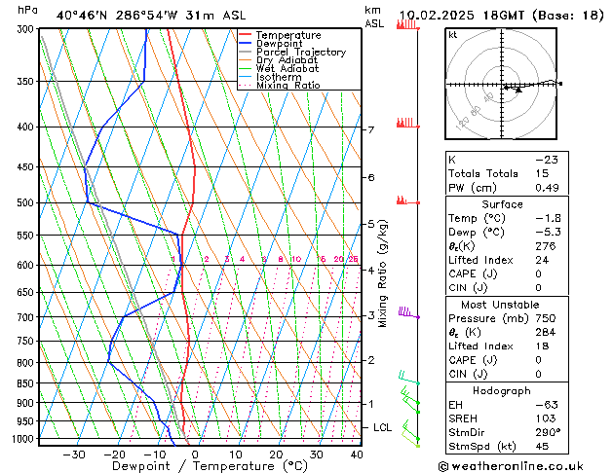Click the vertical "Mixing Ratio (g/kg)" axis title
This screenshot has height=473, width=613.
point(383,273)
